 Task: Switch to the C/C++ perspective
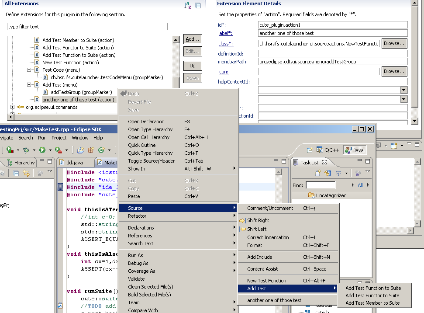pos(328,150)
